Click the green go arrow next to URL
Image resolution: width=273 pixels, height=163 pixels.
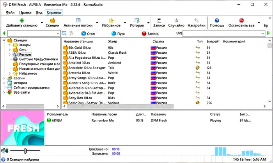coord(268,33)
